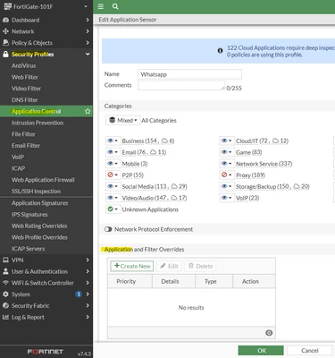Click the Name field containing Whatsapp

(x=189, y=74)
